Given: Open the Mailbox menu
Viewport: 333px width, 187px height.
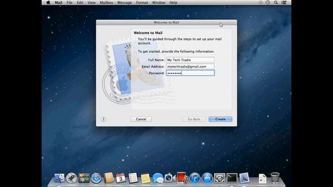Looking at the screenshot, I should (x=106, y=3).
